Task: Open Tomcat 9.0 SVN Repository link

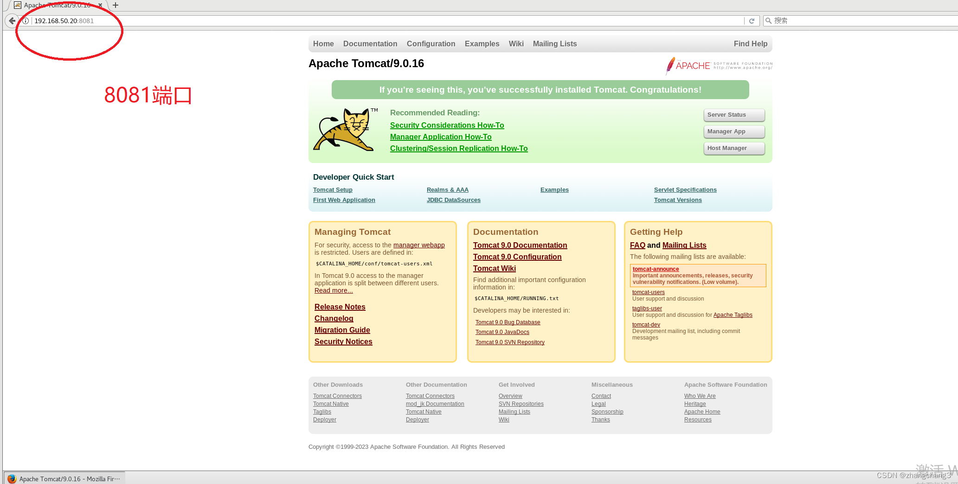Action: [x=510, y=342]
